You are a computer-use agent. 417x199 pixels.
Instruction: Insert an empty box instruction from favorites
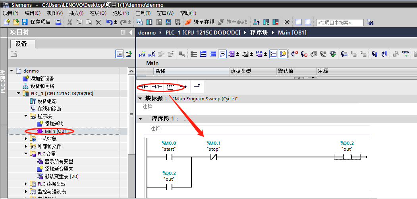click(170, 86)
